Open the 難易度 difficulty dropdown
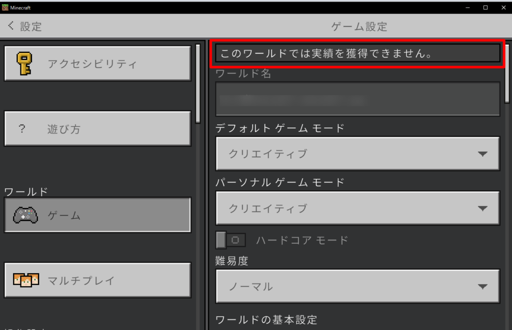Viewport: 512px width, 330px height. (x=357, y=287)
